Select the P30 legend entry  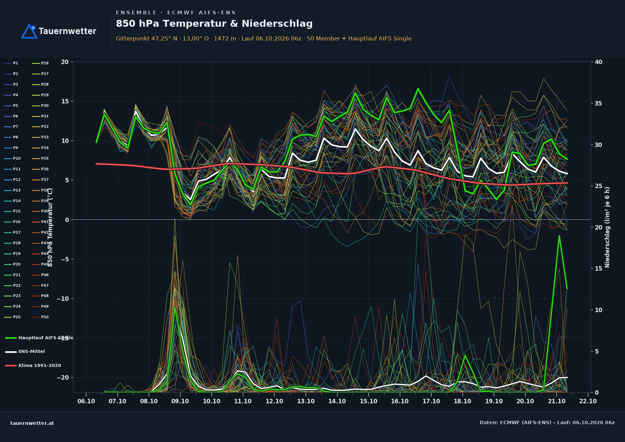[40, 106]
